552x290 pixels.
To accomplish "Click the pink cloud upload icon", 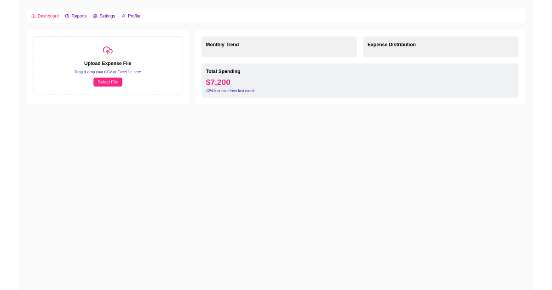I will tap(108, 51).
